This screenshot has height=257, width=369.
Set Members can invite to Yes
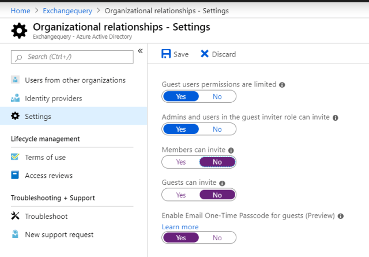click(x=181, y=162)
